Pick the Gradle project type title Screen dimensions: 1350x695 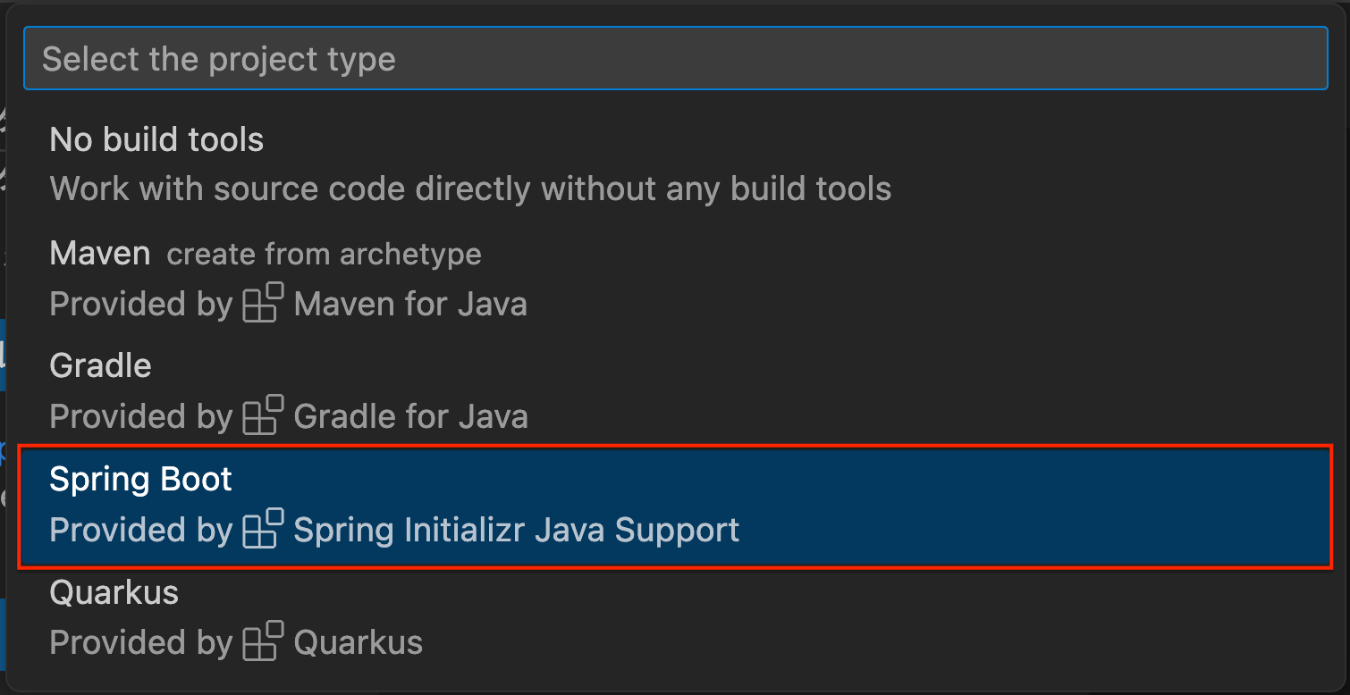[x=100, y=365]
